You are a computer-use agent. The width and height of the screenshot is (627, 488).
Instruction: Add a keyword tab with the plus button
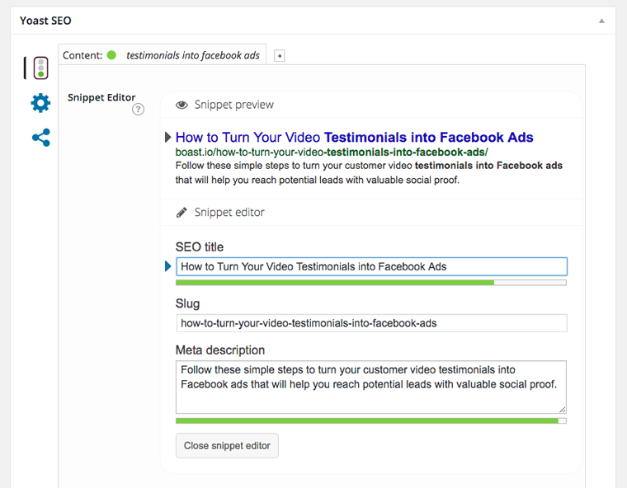pos(279,56)
